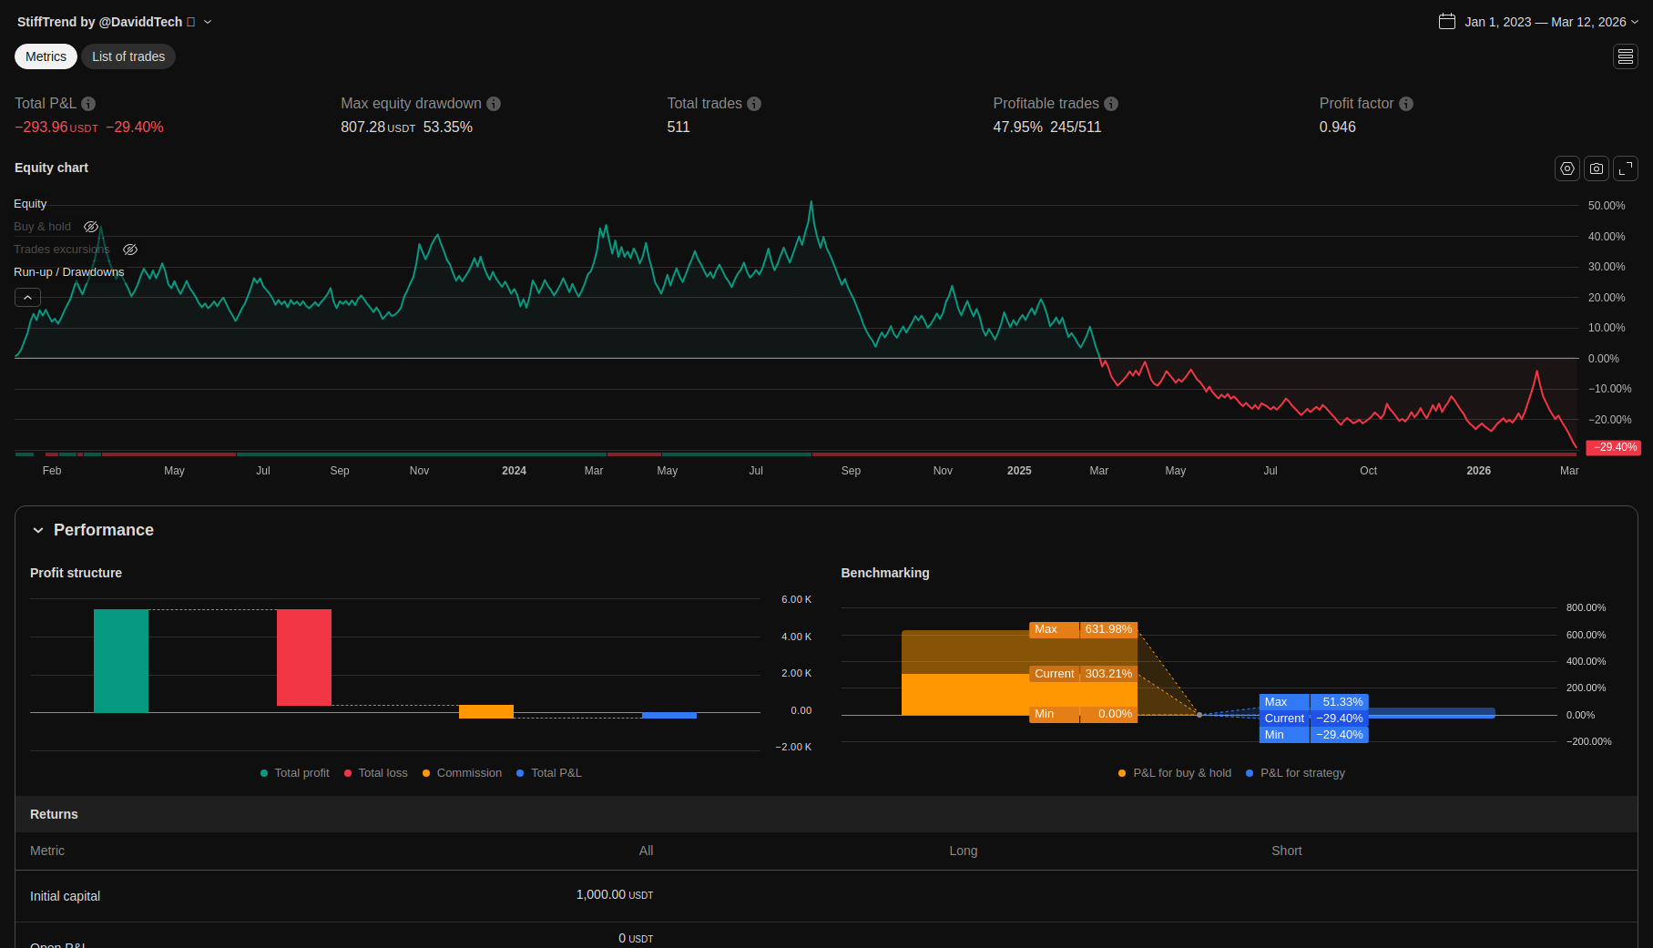The width and height of the screenshot is (1653, 948).
Task: Toggle Run-up / Drawdowns series
Action: coord(68,272)
